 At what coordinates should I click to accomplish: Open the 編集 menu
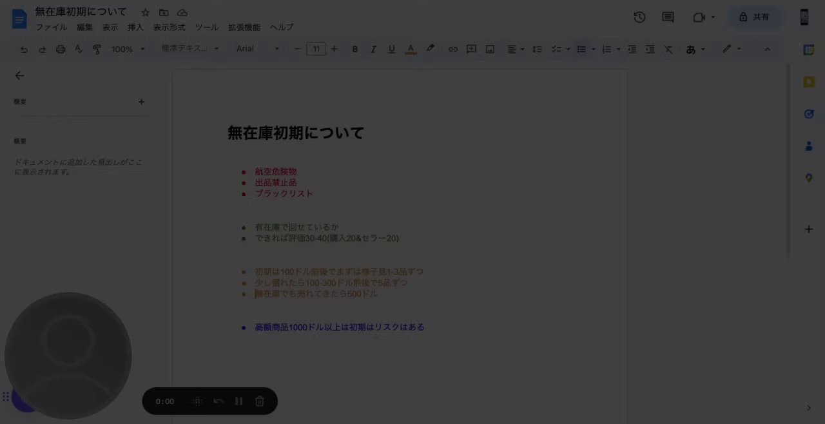85,28
